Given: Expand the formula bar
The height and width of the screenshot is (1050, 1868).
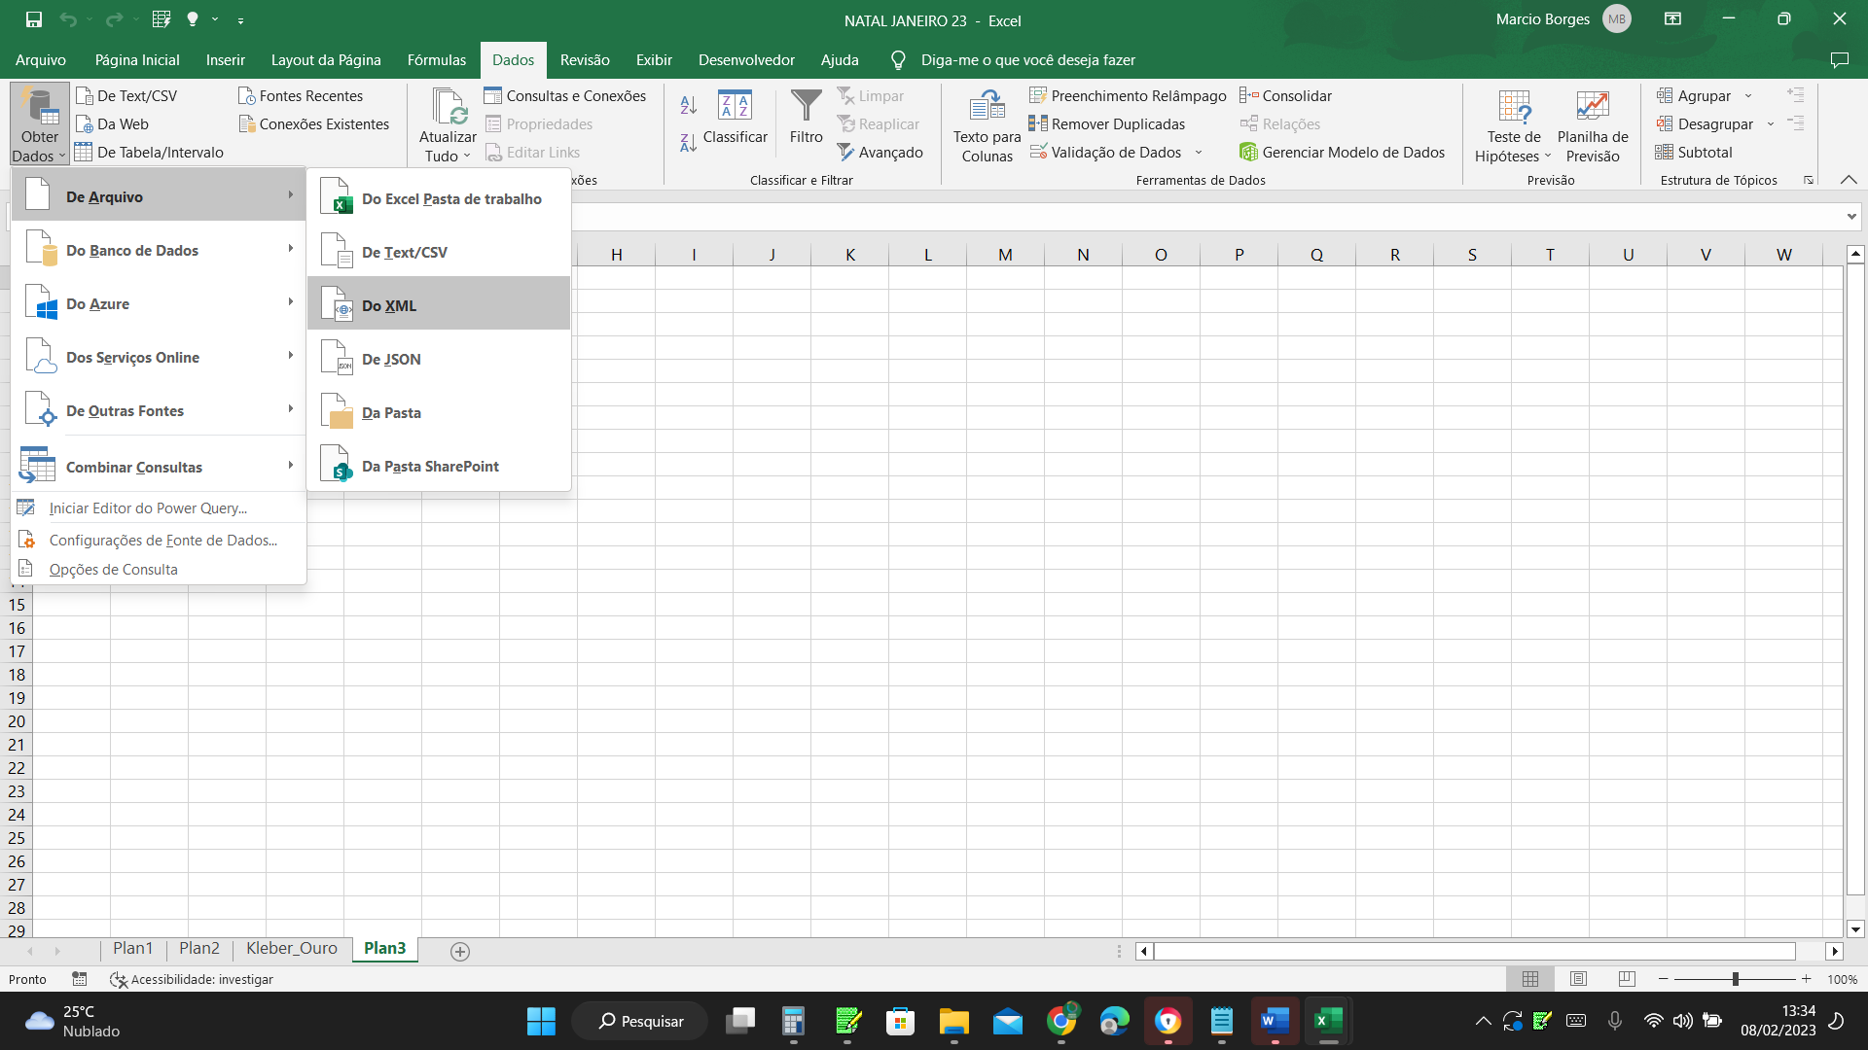Looking at the screenshot, I should click(1851, 216).
